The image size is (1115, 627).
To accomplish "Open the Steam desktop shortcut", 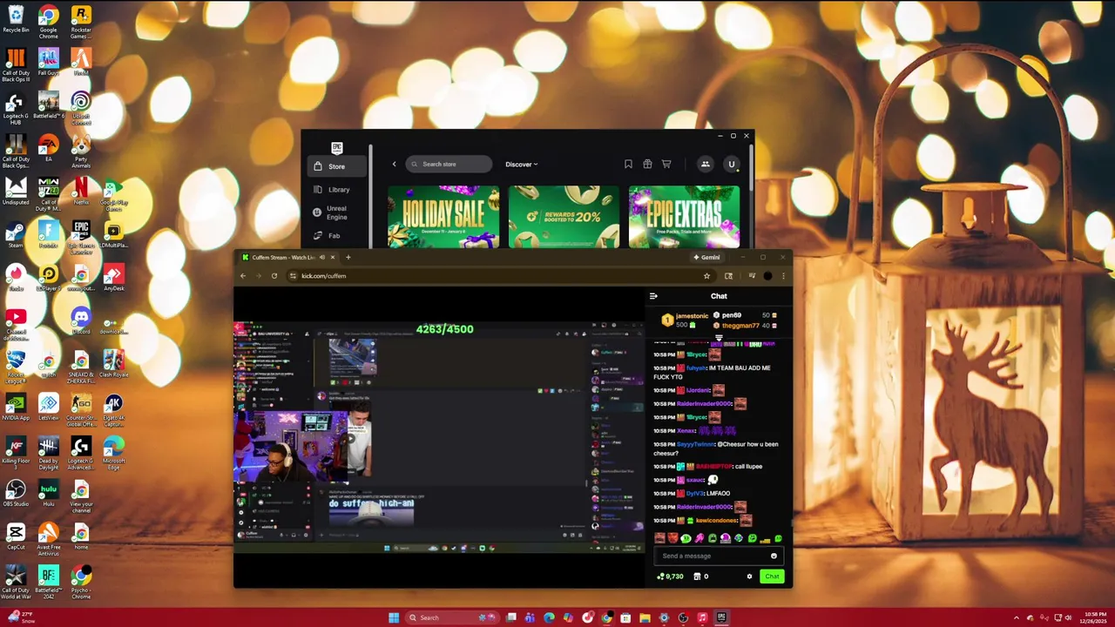I will 16,235.
